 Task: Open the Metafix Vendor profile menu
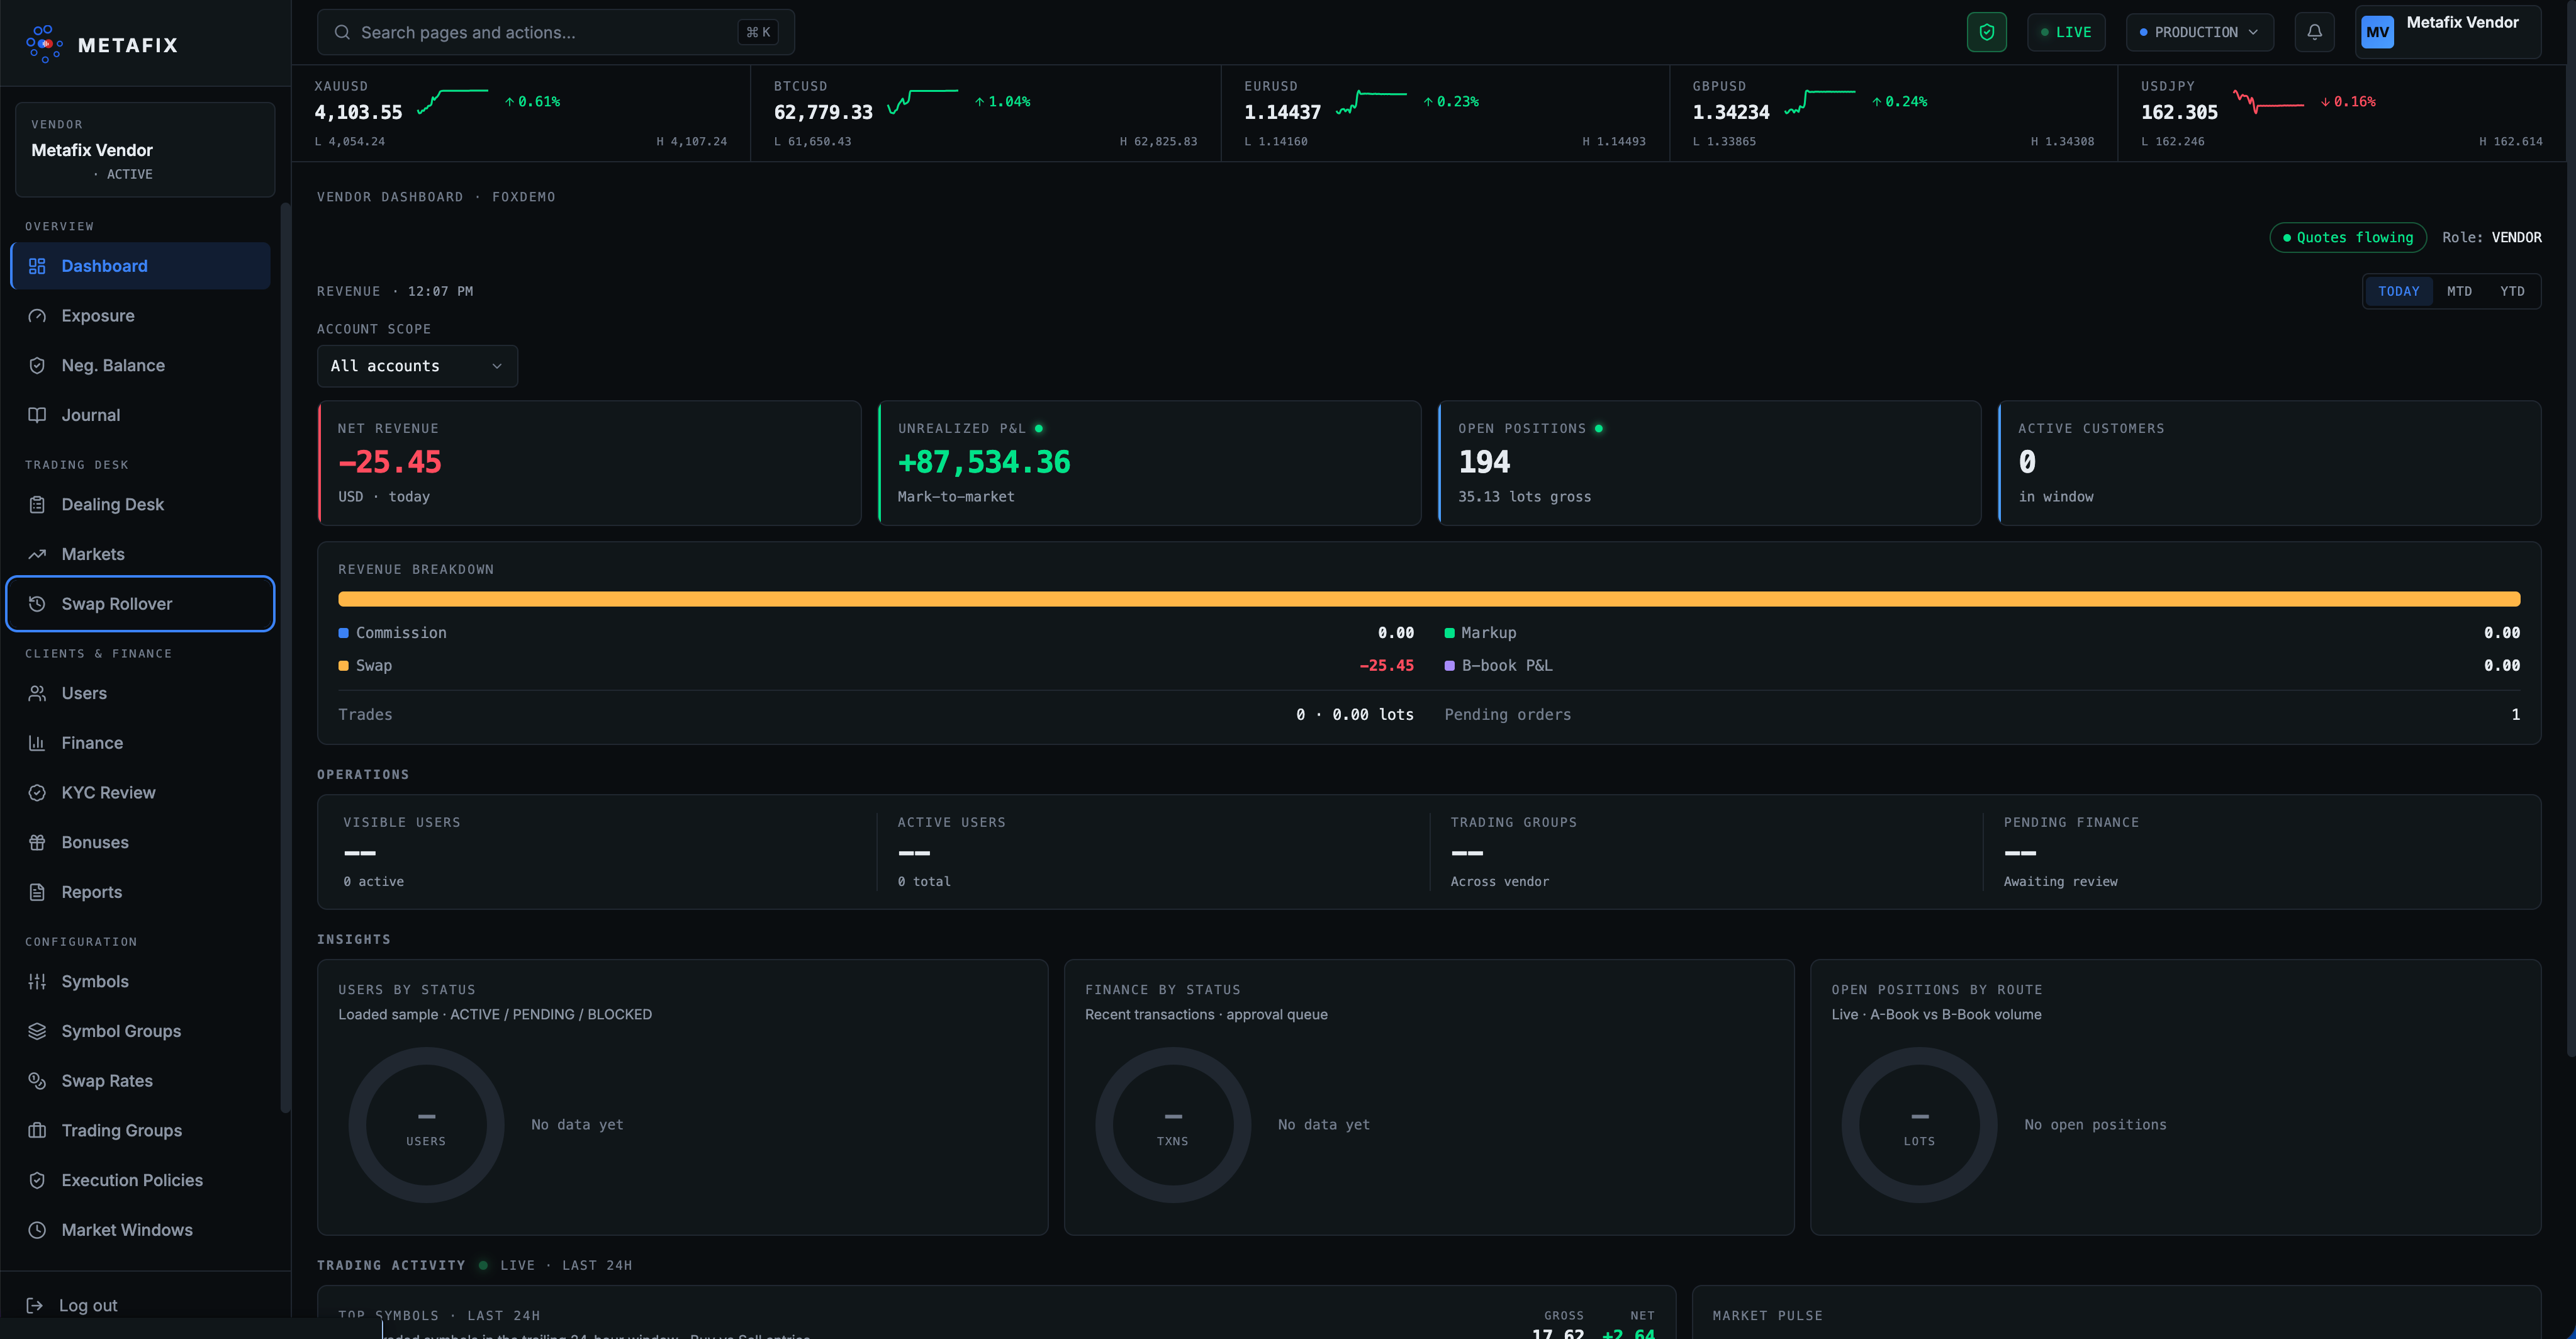pos(2447,32)
